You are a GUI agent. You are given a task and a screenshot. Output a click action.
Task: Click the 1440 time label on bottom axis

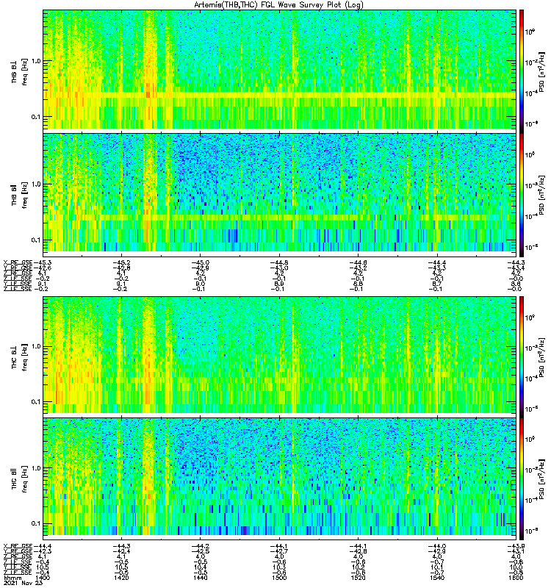pyautogui.click(x=200, y=578)
